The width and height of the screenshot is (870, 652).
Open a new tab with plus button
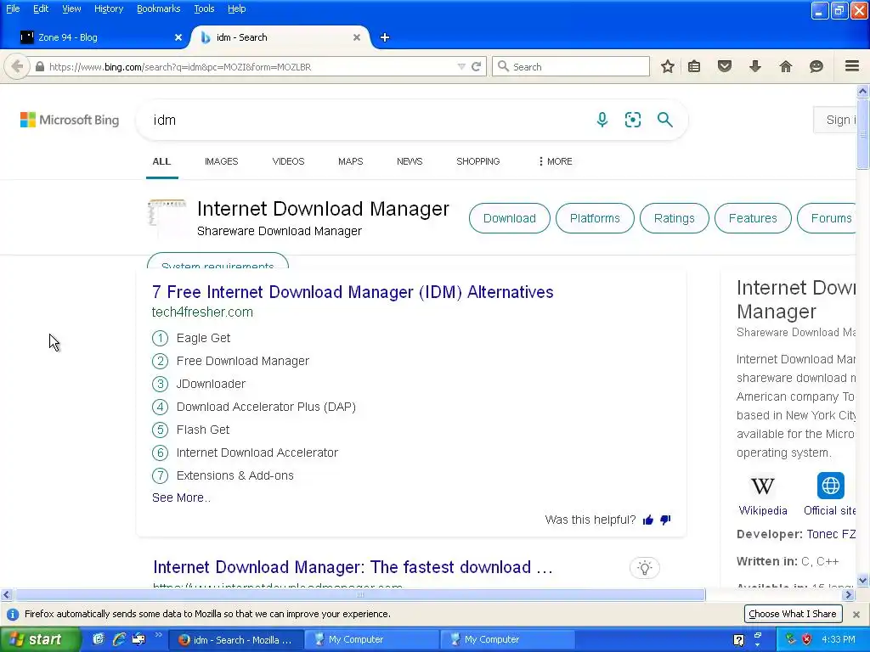pos(385,37)
